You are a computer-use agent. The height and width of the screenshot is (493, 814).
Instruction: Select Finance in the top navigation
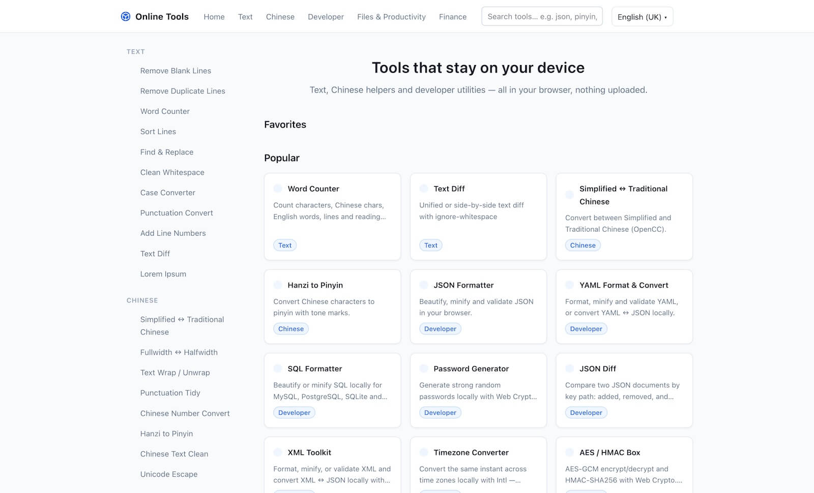point(453,17)
